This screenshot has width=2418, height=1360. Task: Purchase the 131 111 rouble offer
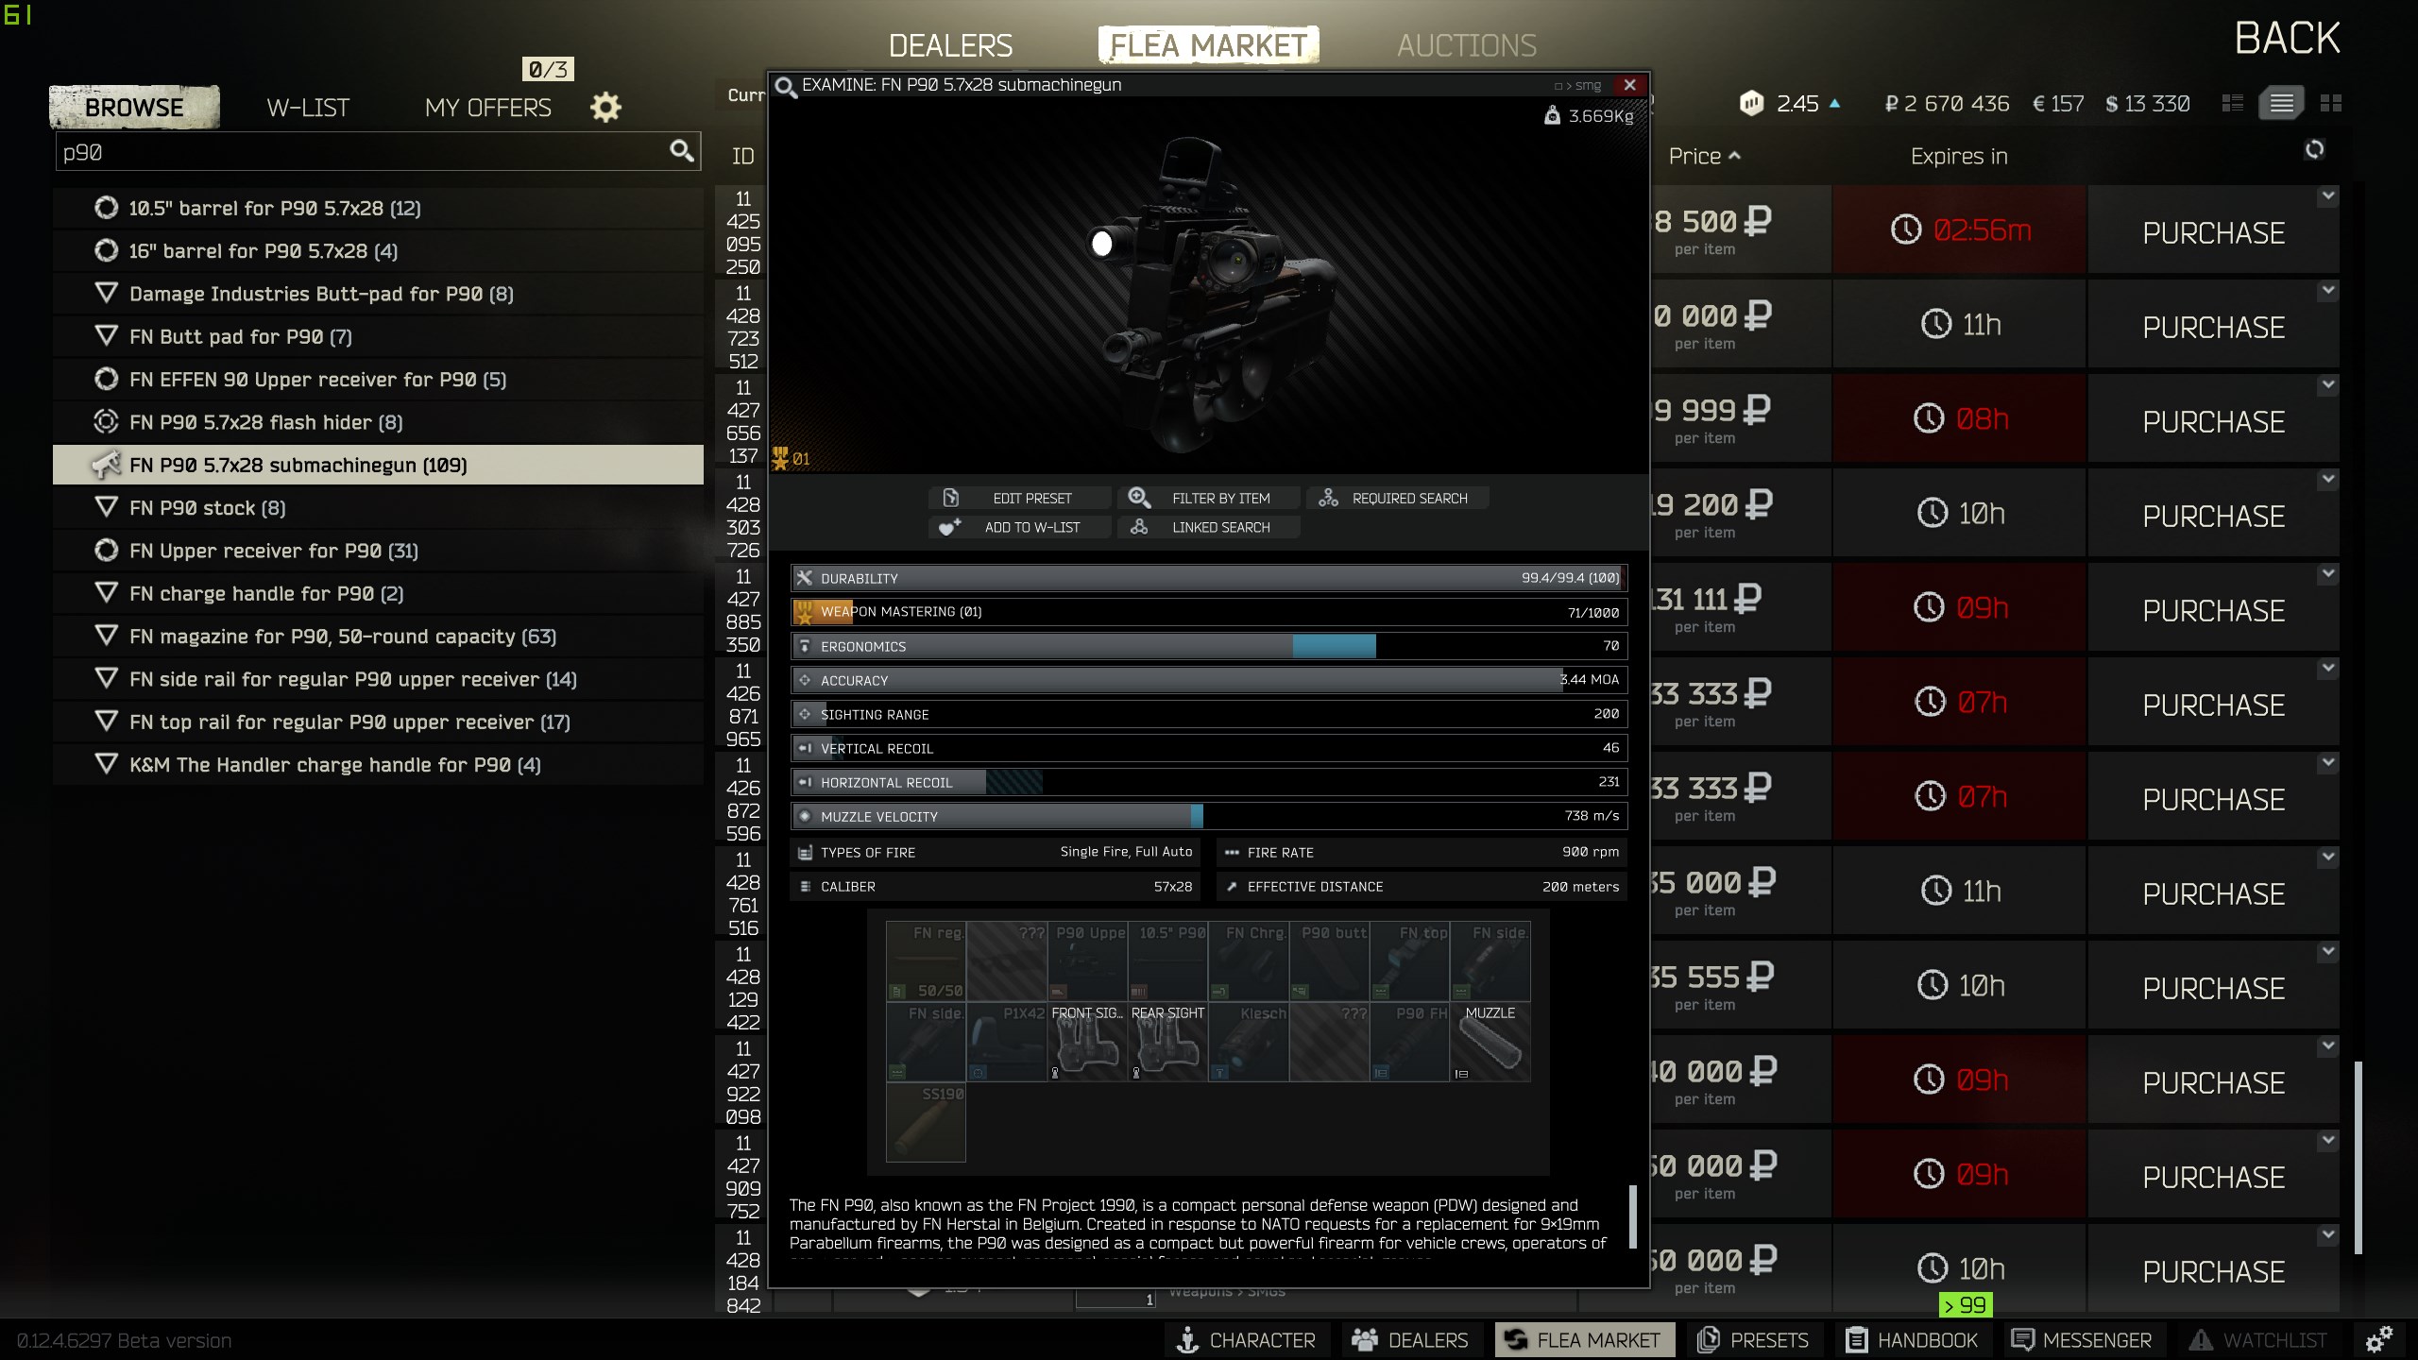pyautogui.click(x=2213, y=610)
